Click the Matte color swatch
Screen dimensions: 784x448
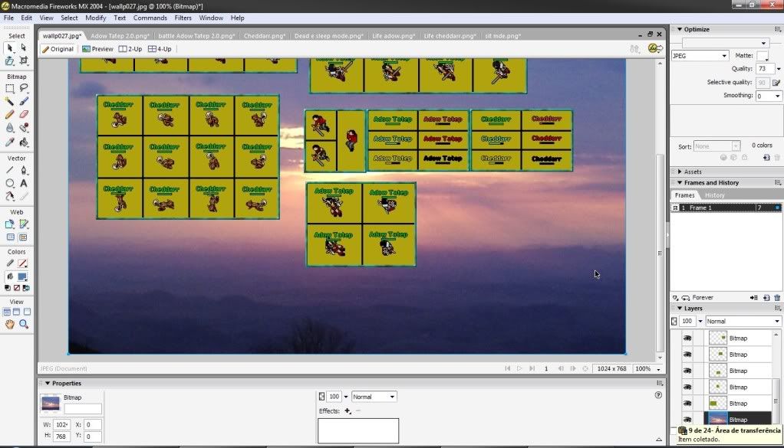click(x=762, y=56)
